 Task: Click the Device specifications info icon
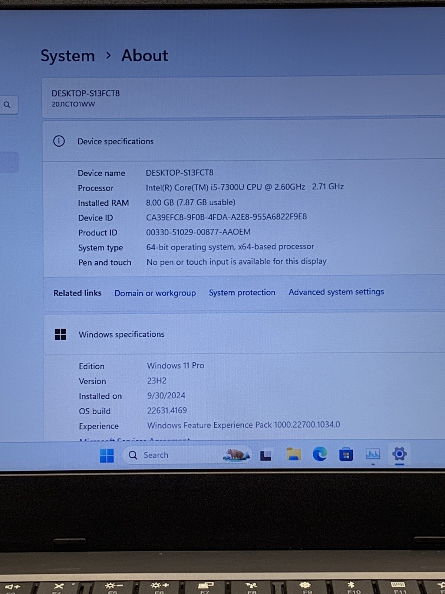tap(59, 141)
